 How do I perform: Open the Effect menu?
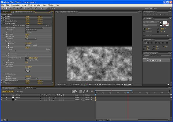[x=30, y=5]
